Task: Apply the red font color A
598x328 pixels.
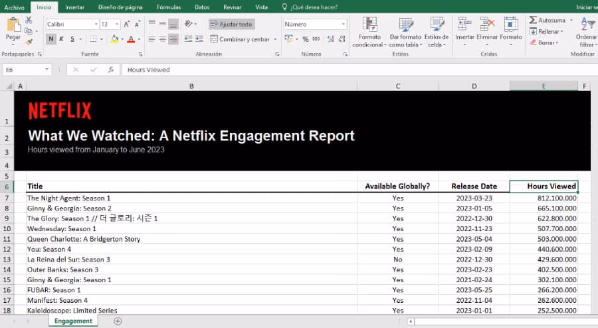Action: tap(131, 39)
